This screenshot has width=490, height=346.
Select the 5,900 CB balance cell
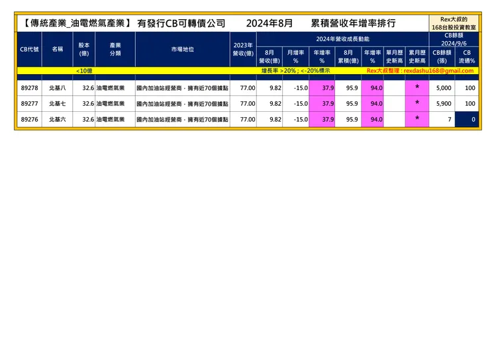click(x=442, y=104)
